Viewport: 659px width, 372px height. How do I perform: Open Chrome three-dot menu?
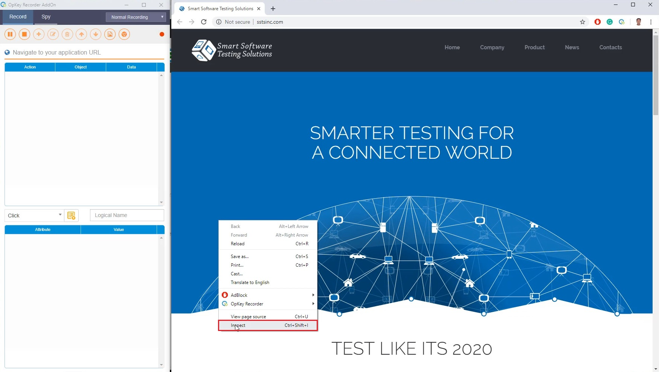point(651,22)
